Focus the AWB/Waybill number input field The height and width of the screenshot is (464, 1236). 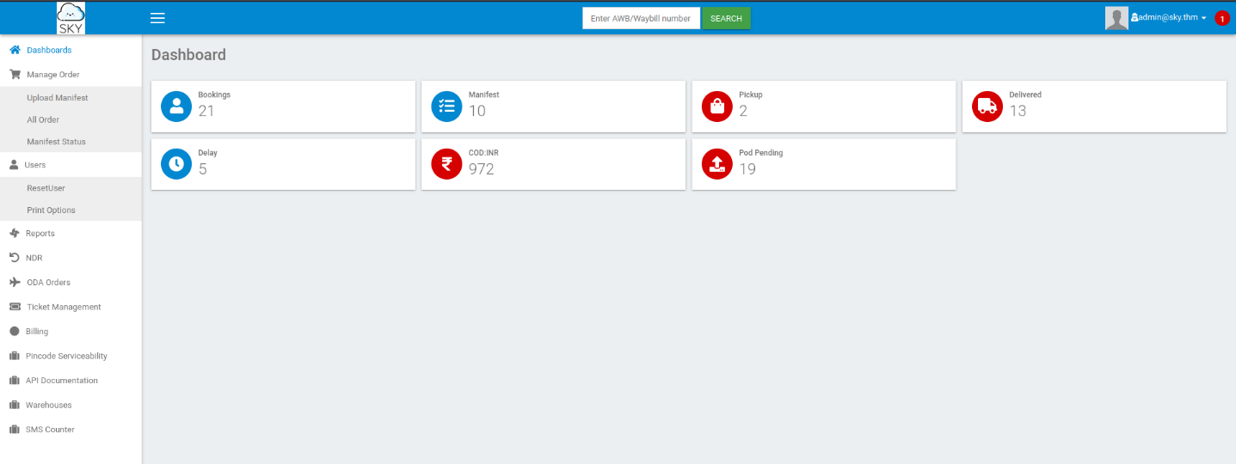click(641, 18)
